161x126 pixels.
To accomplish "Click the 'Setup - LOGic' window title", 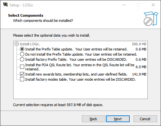I will [x=21, y=5].
